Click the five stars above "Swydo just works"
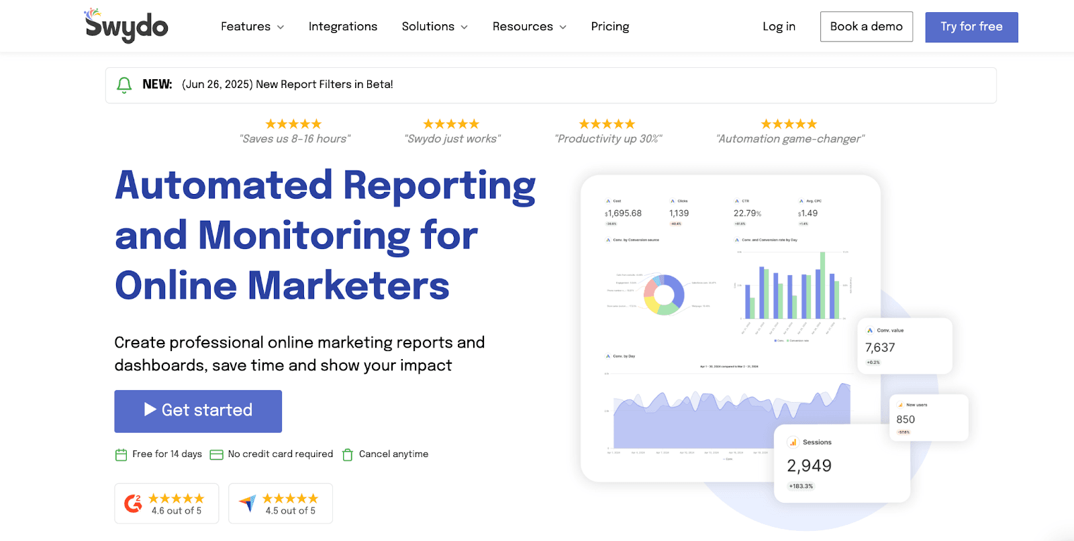Image resolution: width=1074 pixels, height=541 pixels. coord(451,124)
